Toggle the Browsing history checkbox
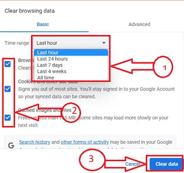This screenshot has height=173, width=184. coord(8,64)
